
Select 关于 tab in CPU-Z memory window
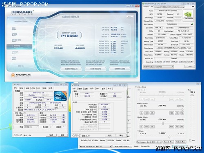pyautogui.click(x=109, y=89)
